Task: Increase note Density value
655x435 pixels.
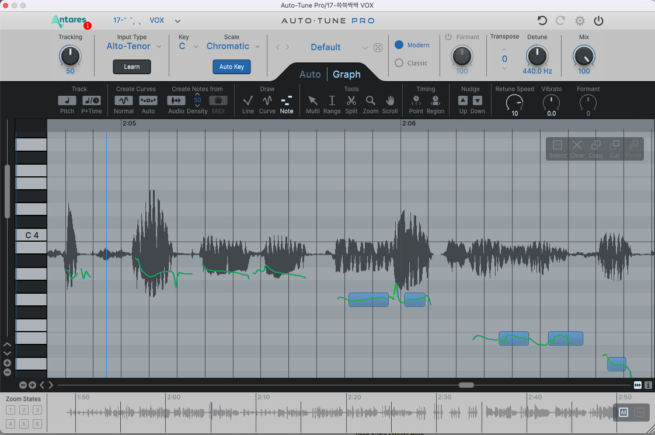Action: 197,94
